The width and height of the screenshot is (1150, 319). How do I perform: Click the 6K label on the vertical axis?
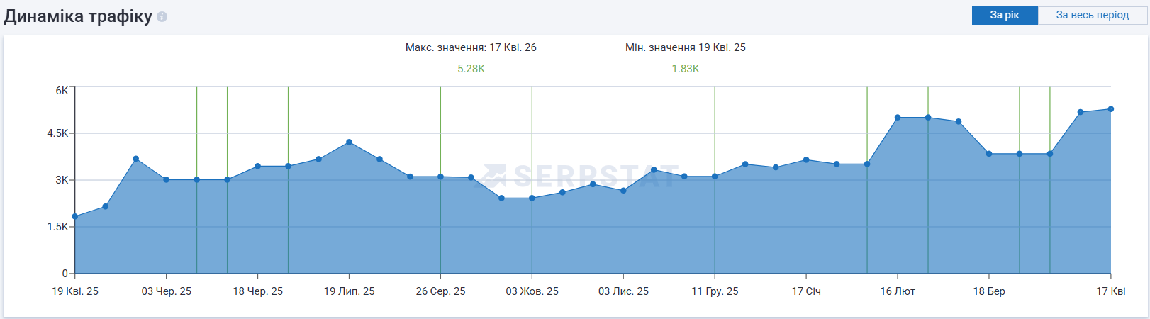coord(62,91)
